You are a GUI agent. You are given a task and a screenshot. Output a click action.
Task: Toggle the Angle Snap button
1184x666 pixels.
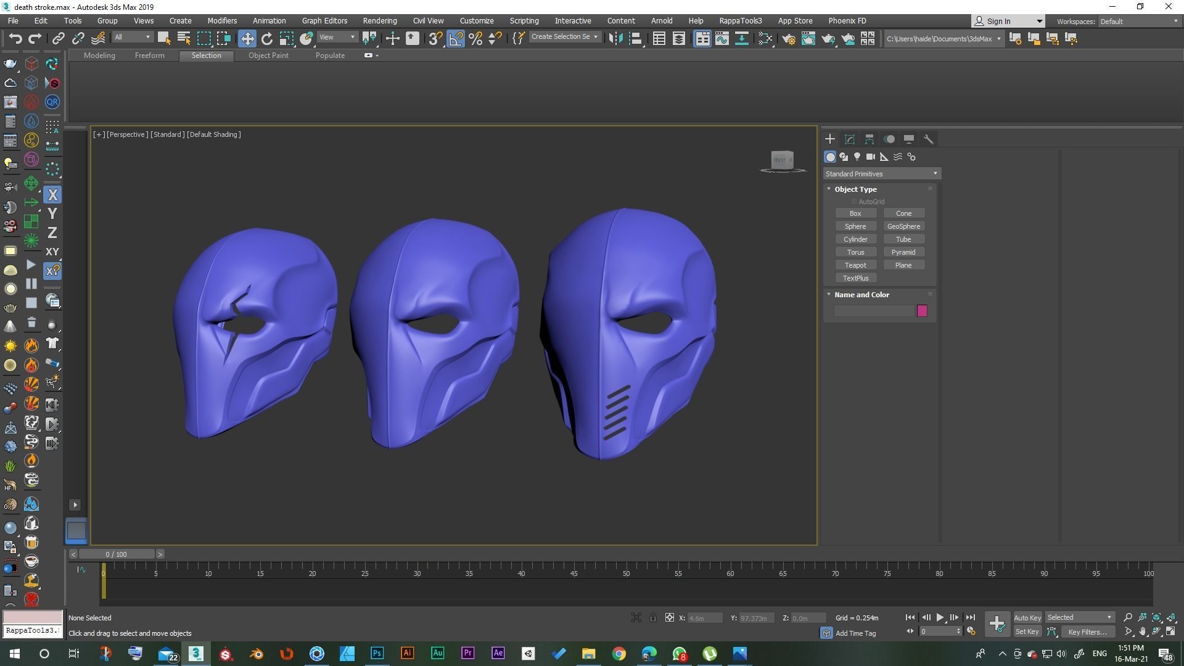pyautogui.click(x=456, y=38)
